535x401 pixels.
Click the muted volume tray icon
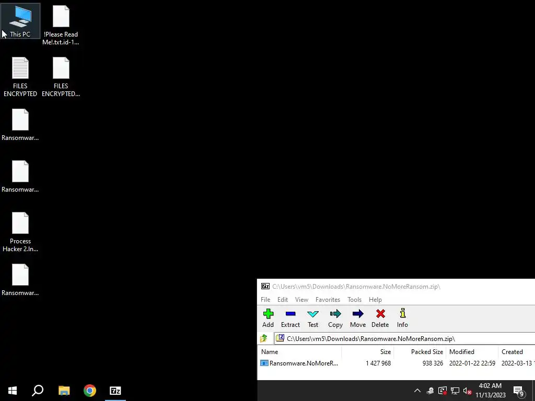468,391
